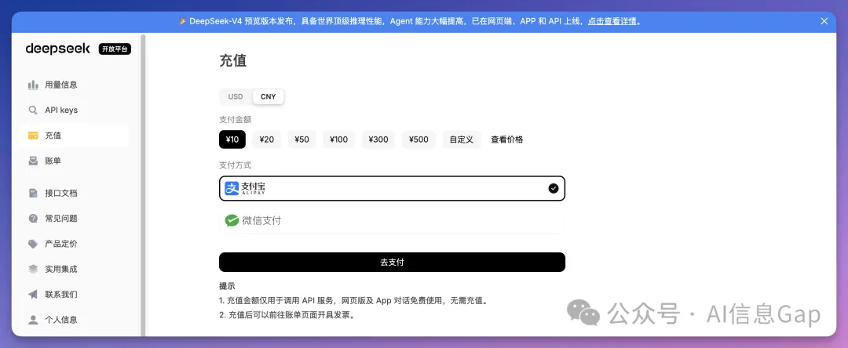848x348 pixels.
Task: Choose 微信支付 as payment method
Action: click(392, 221)
